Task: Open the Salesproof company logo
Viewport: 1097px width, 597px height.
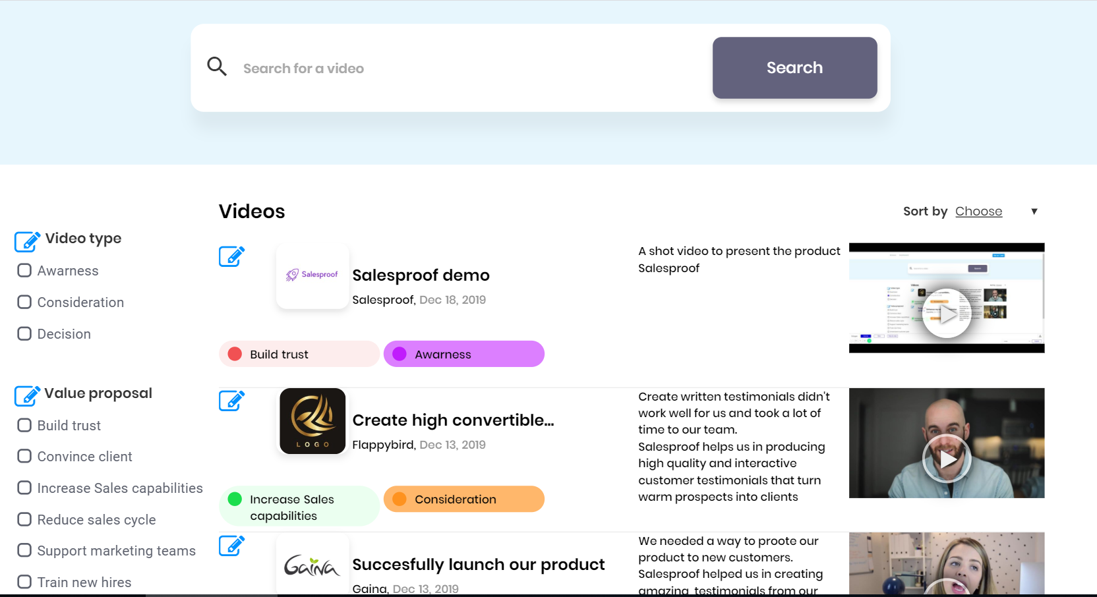Action: pyautogui.click(x=312, y=275)
